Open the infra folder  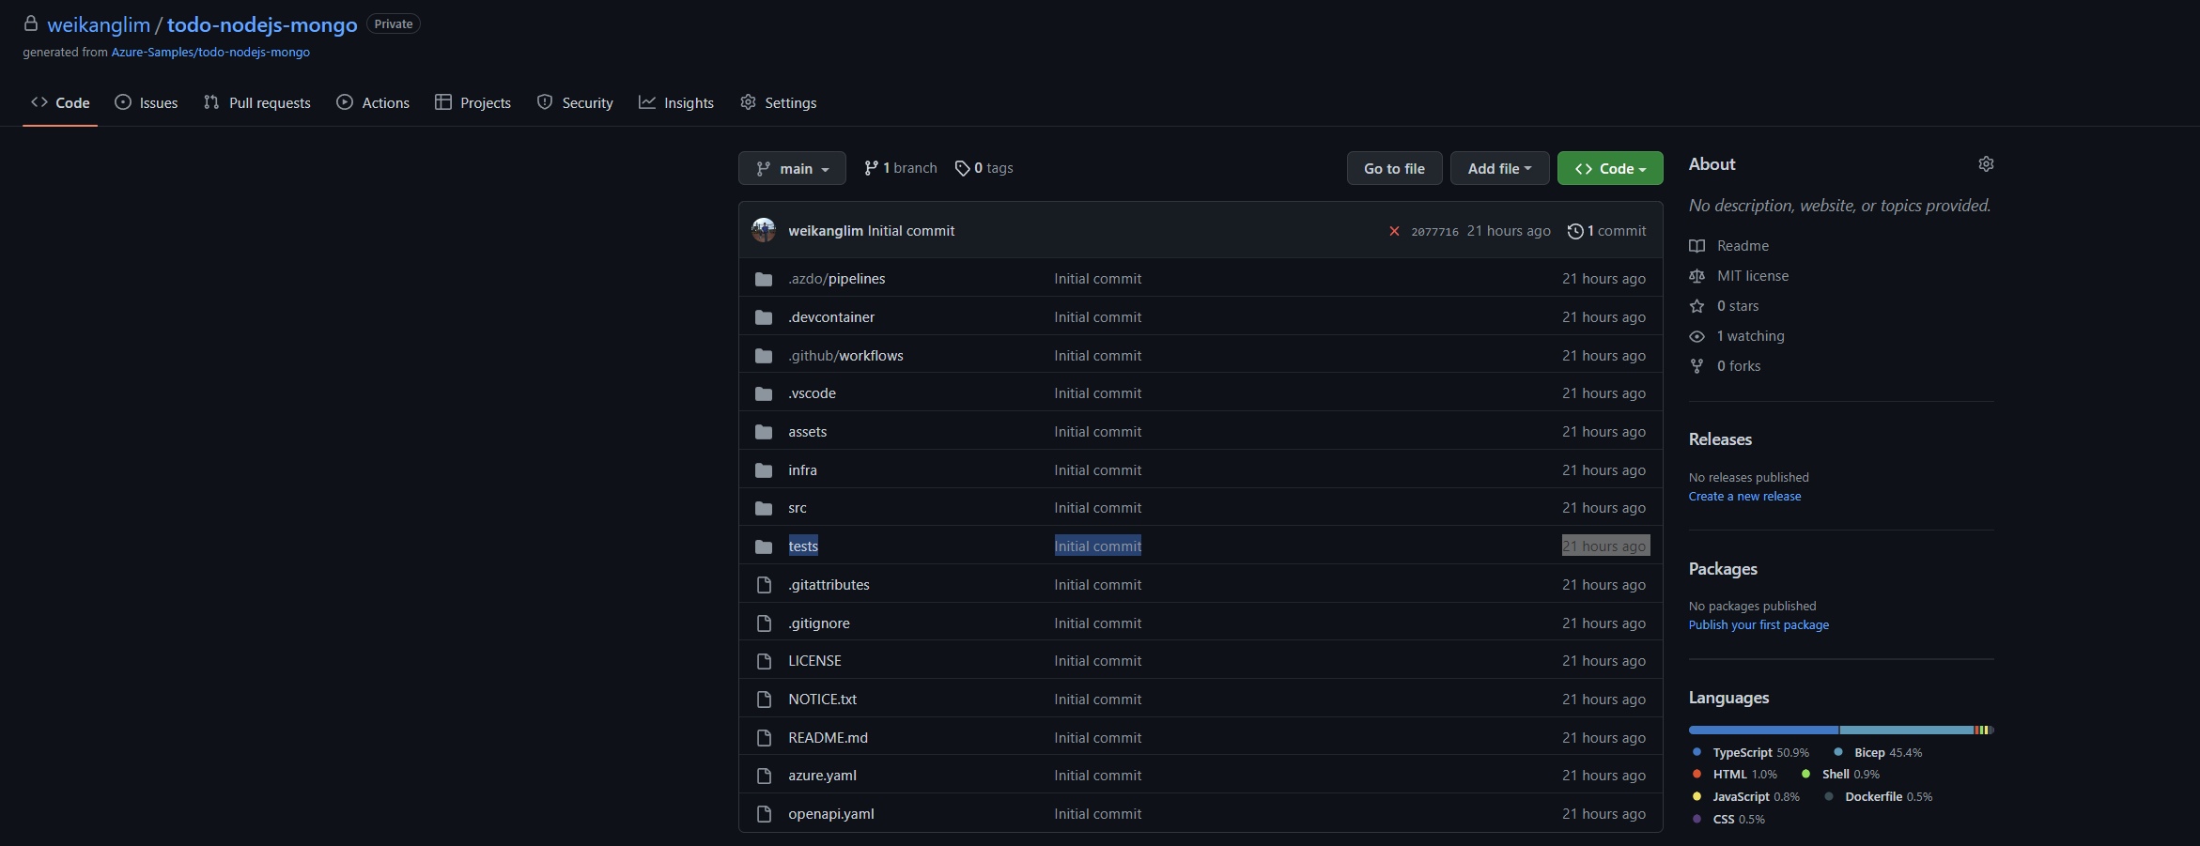(x=802, y=469)
